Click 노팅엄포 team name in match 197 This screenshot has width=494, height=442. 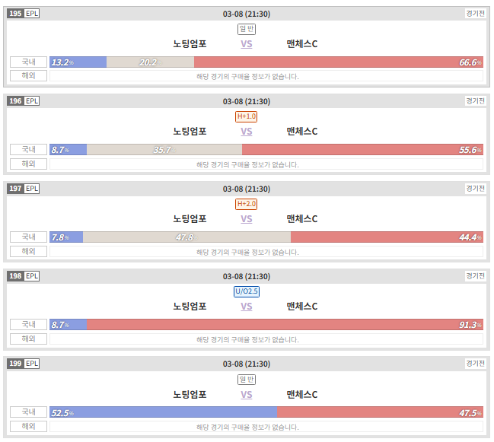tap(190, 219)
